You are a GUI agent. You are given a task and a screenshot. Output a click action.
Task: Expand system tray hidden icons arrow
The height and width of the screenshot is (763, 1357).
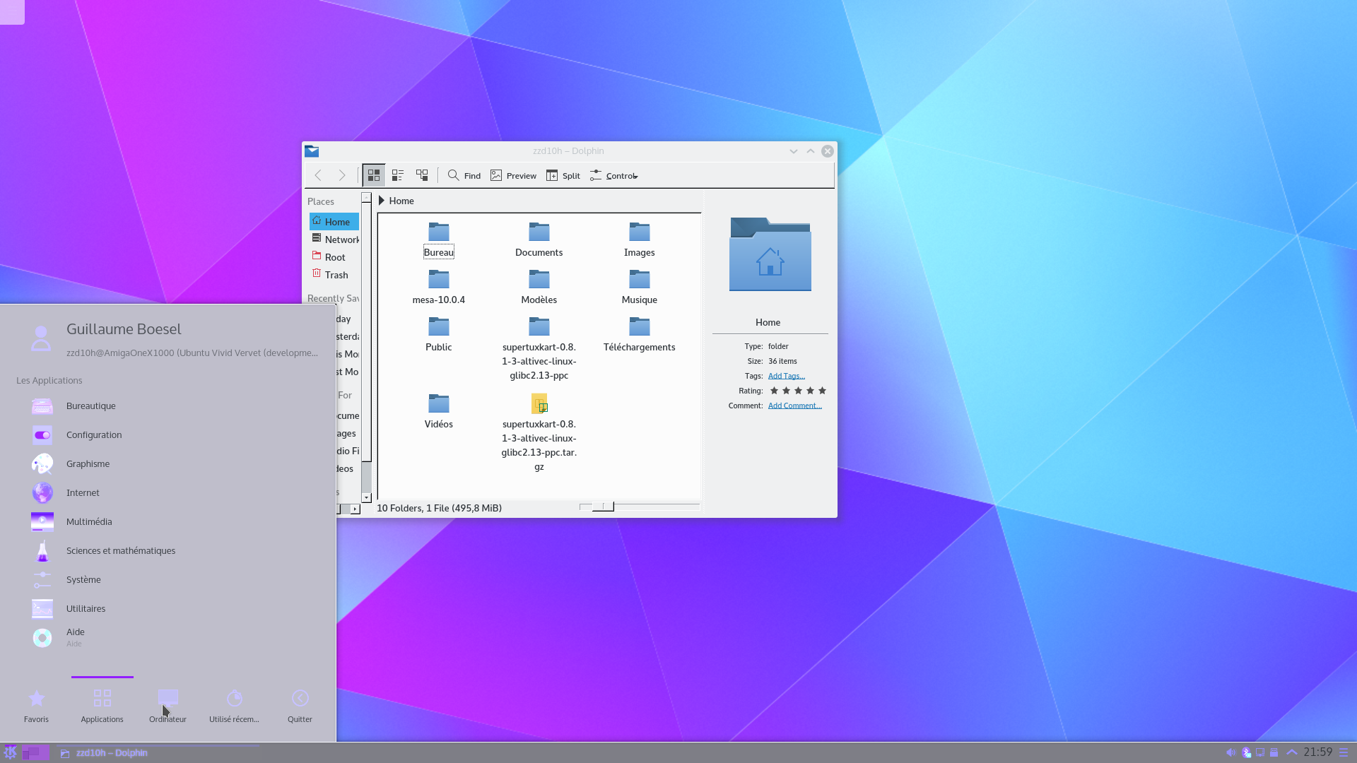pos(1292,752)
